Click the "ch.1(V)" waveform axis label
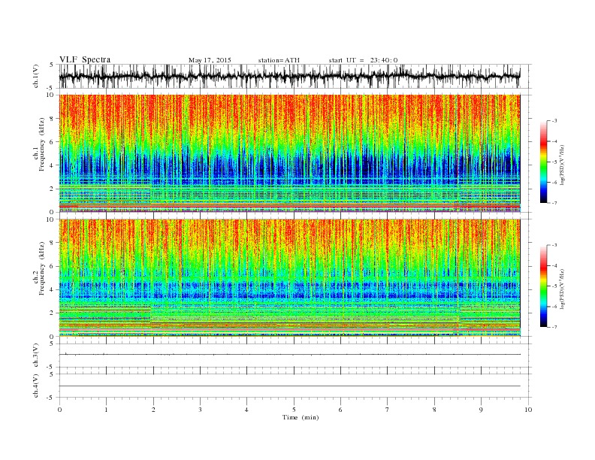Viewport: 595px width, 460px height. tap(36, 76)
